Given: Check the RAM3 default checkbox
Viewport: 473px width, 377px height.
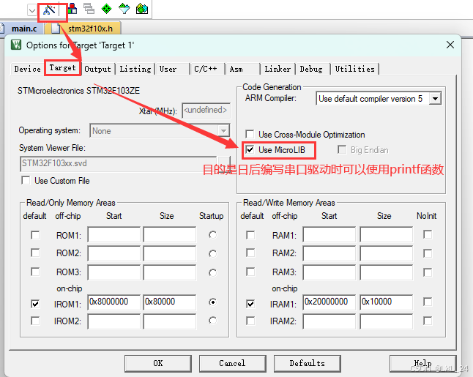Looking at the screenshot, I should pos(250,272).
